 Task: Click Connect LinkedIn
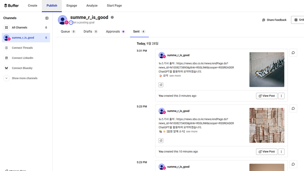click(x=23, y=58)
